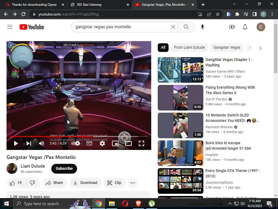Viewport: 278px width, 209px height.
Task: Bookmark this page with star
Action: click(x=218, y=14)
